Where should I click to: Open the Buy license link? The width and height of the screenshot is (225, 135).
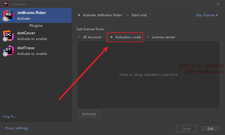pyautogui.click(x=207, y=15)
